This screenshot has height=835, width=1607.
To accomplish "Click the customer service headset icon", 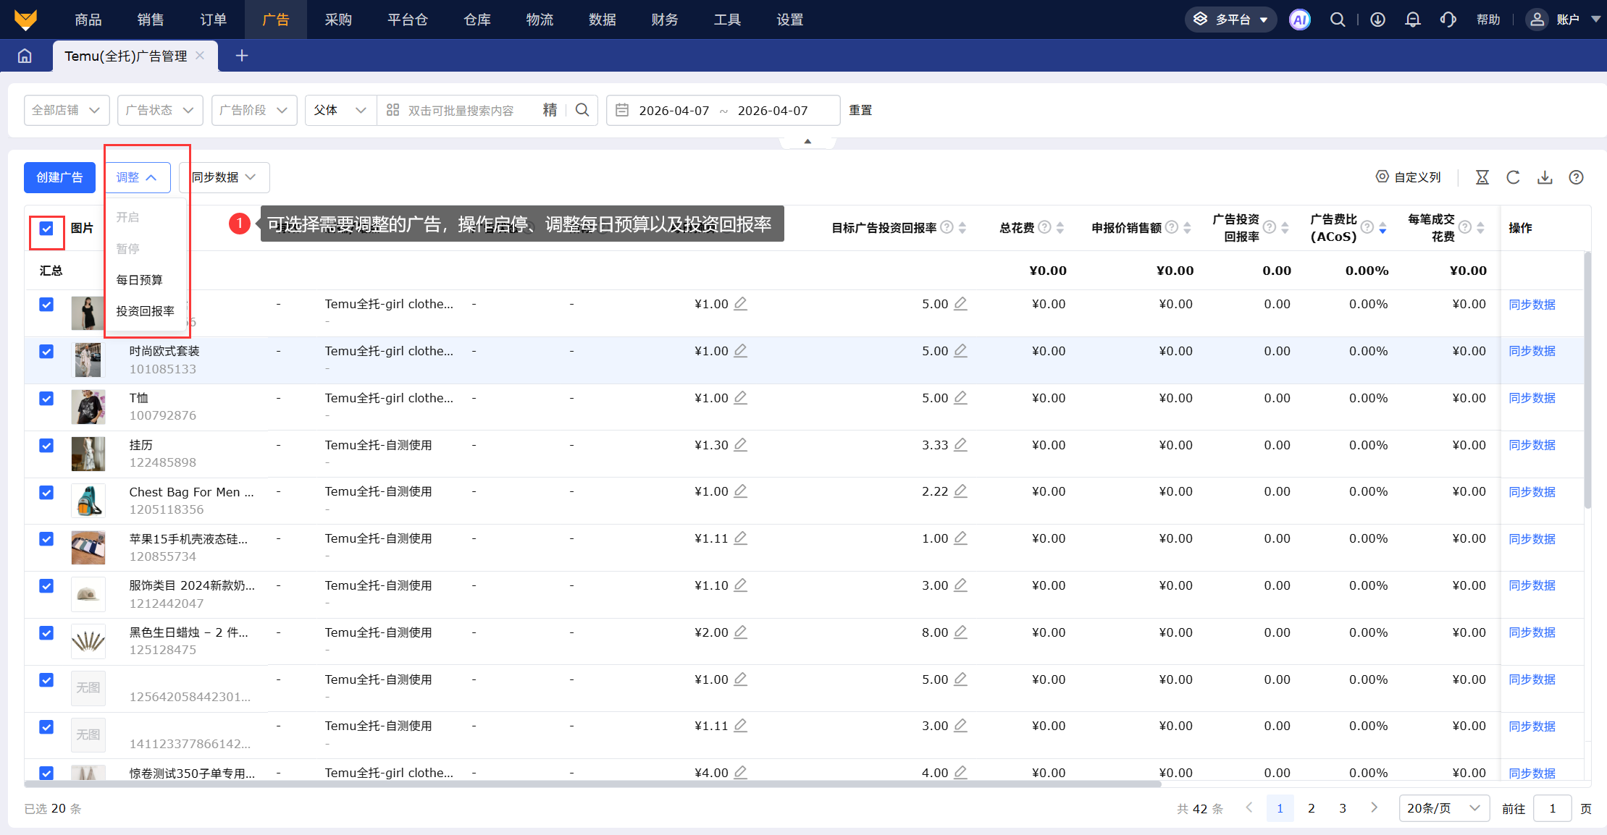I will (1448, 20).
